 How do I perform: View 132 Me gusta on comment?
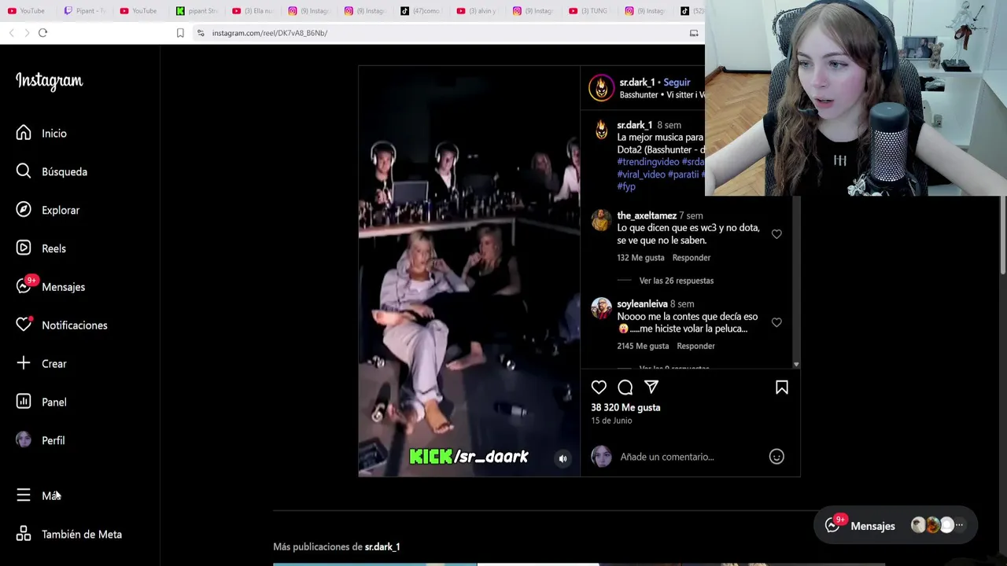(640, 258)
